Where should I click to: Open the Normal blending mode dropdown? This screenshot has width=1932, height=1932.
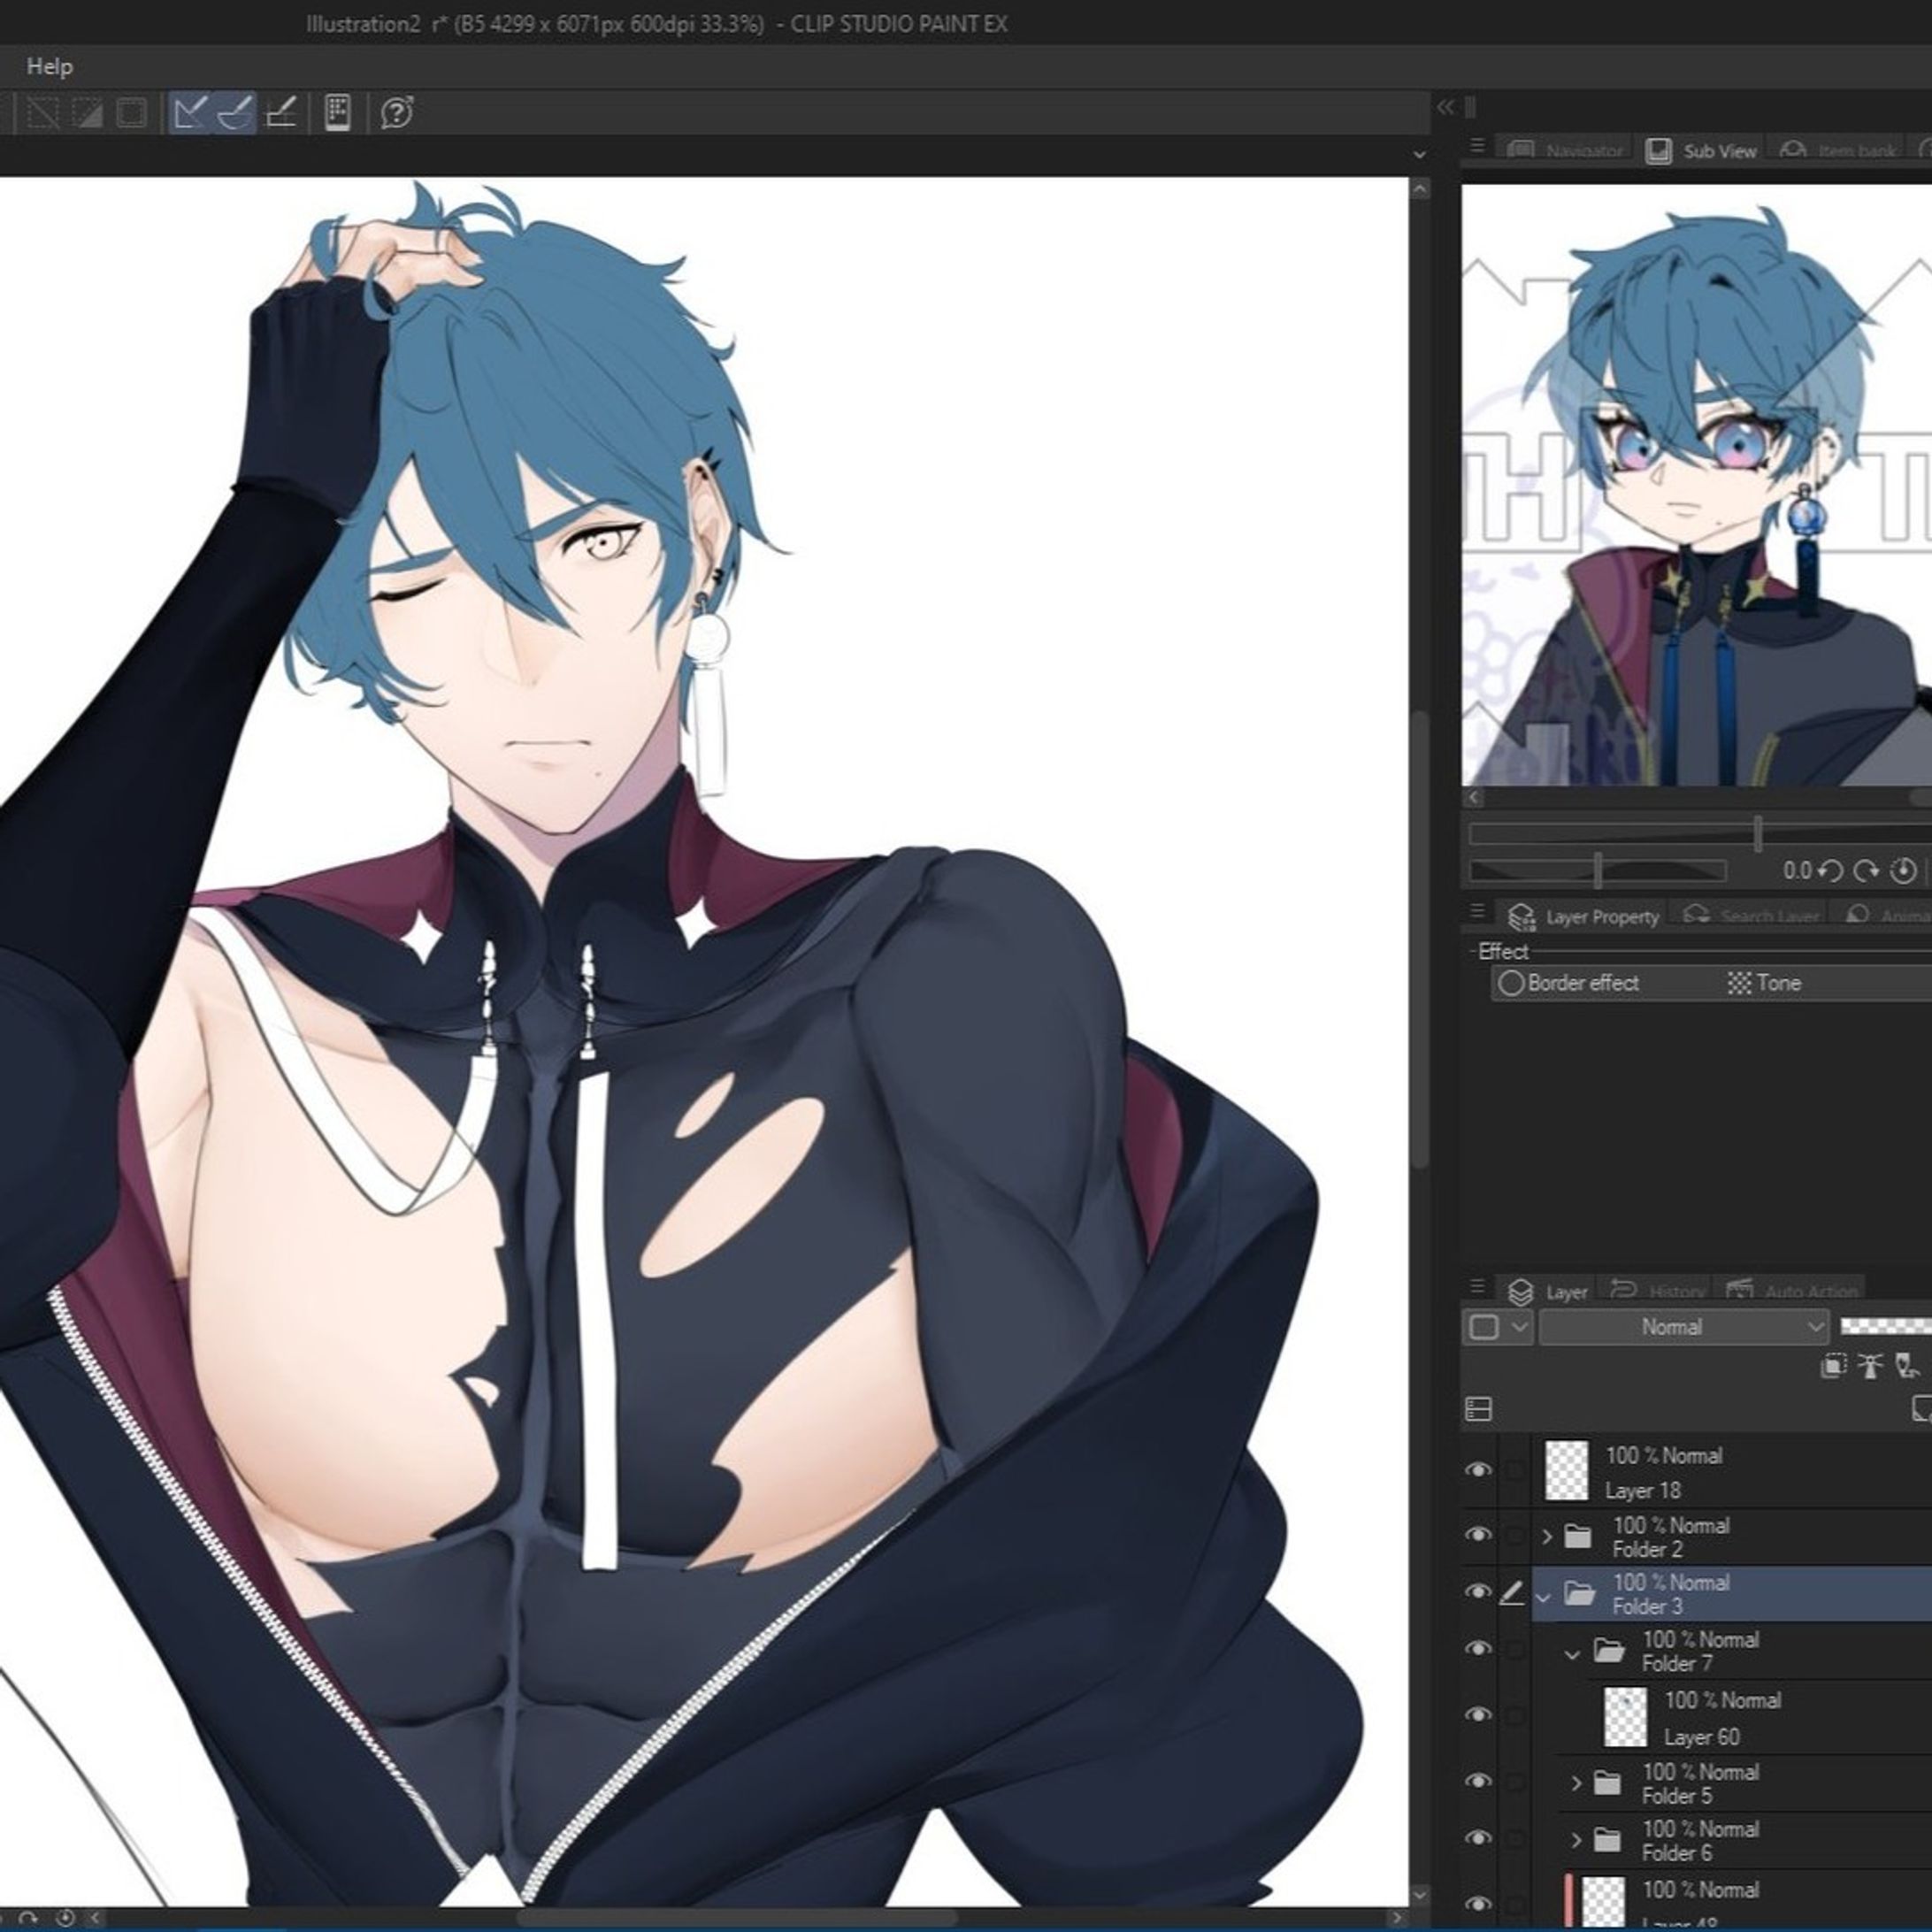tap(1685, 1327)
